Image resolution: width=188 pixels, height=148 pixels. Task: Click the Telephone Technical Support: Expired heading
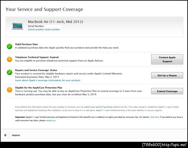click(x=37, y=57)
